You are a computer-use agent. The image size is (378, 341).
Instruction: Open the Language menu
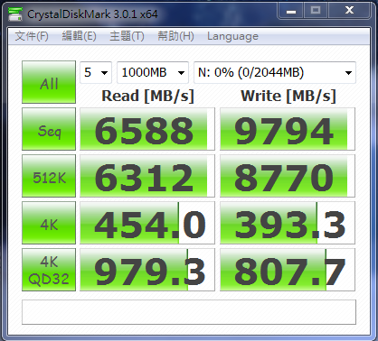(x=232, y=36)
